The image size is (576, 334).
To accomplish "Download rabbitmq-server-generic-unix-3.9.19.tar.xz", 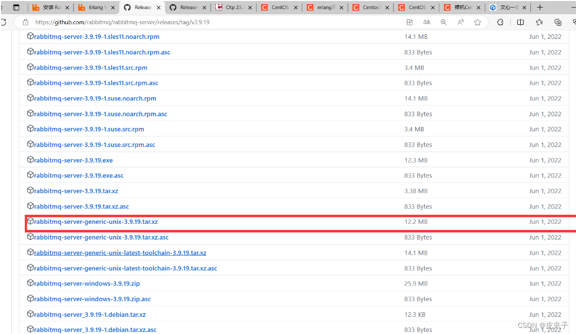I will 96,222.
